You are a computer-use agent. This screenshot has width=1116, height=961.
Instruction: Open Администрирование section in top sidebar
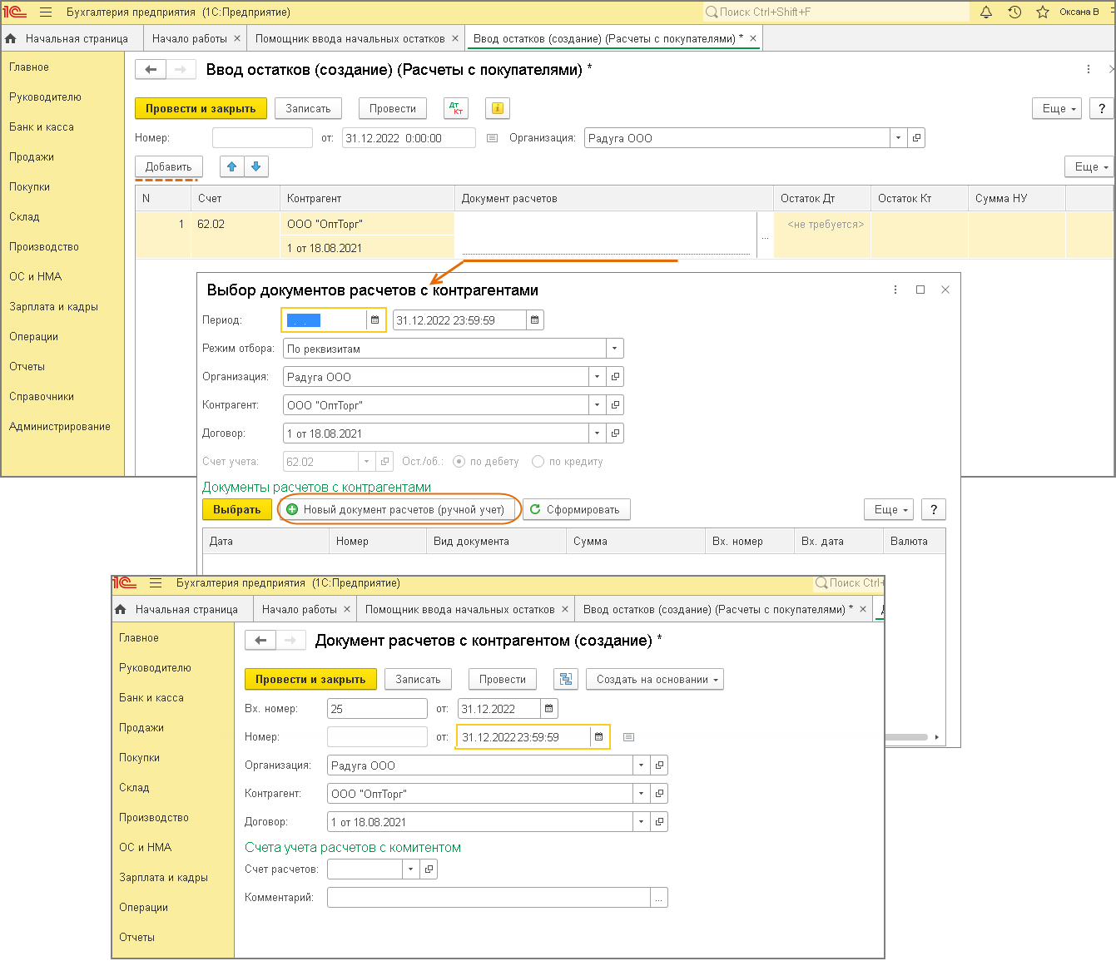[60, 427]
